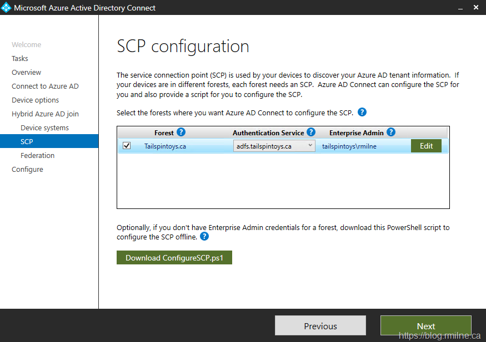Screen dimensions: 486x342
Task: Open help icon after 'configure the SCP' sentence
Action: [x=362, y=113]
